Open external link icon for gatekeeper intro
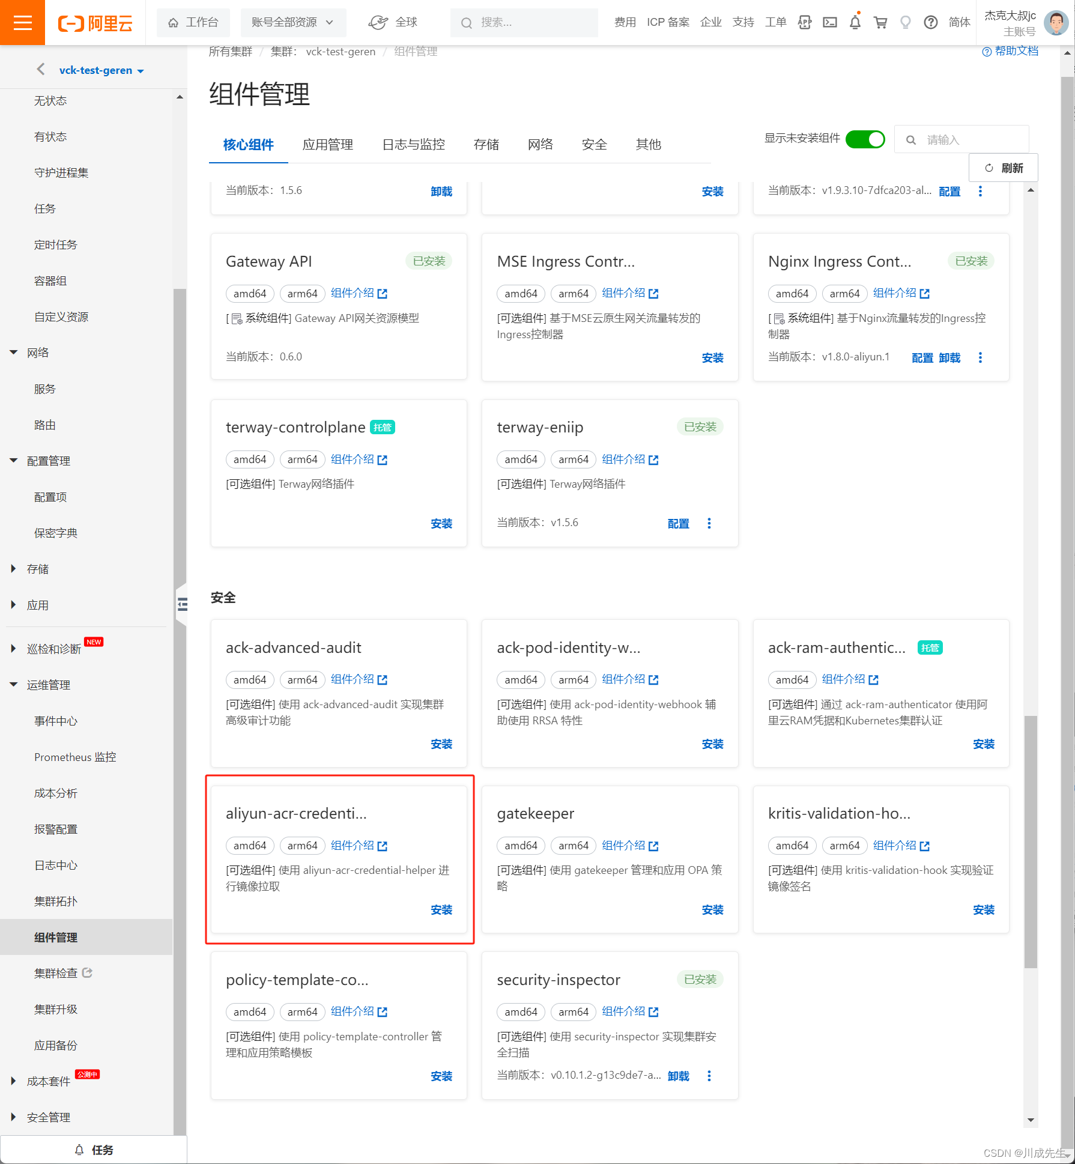 (x=653, y=846)
